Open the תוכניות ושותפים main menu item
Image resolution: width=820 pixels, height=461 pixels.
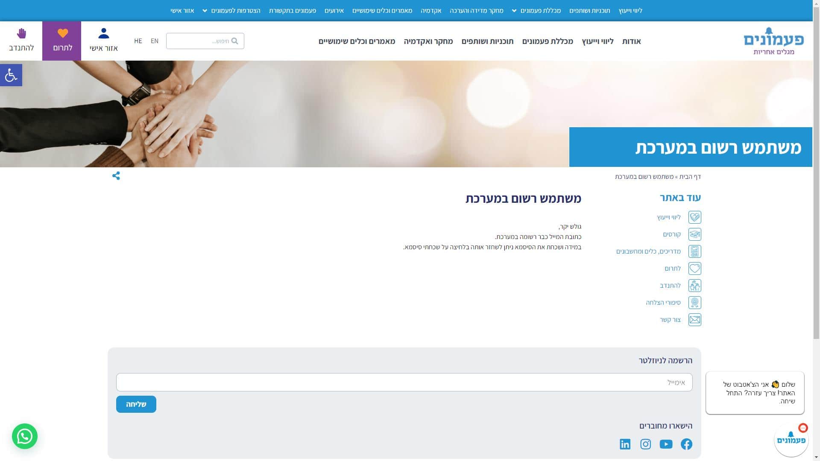487,41
